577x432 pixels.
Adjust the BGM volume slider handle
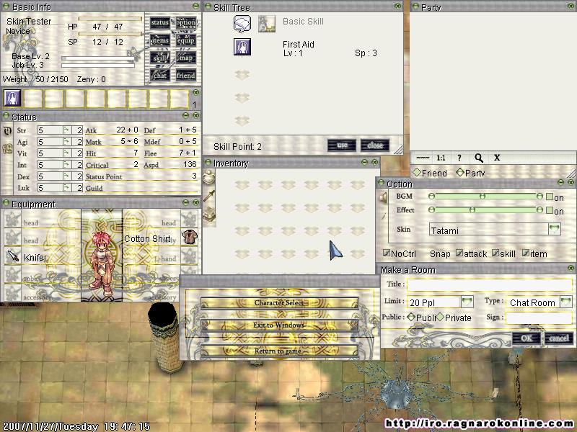click(483, 197)
